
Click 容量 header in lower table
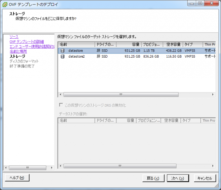[x=126, y=120]
